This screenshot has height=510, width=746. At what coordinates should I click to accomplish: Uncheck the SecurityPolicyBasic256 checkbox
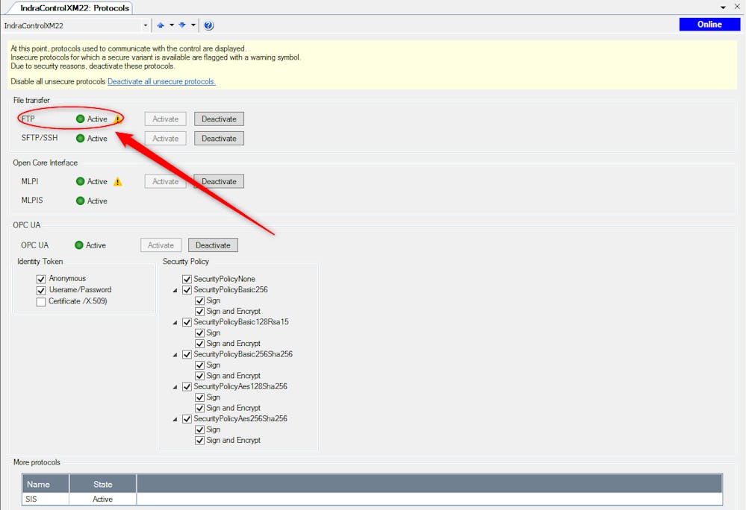coord(187,289)
